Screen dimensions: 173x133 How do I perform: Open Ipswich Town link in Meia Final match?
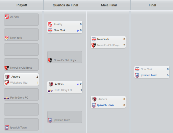pyautogui.click(x=105, y=105)
